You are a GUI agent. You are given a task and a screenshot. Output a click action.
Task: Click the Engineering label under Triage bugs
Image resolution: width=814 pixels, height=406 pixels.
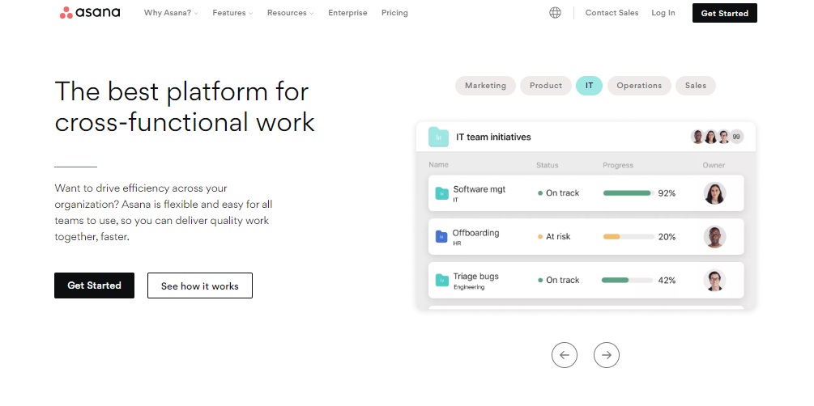(x=469, y=287)
